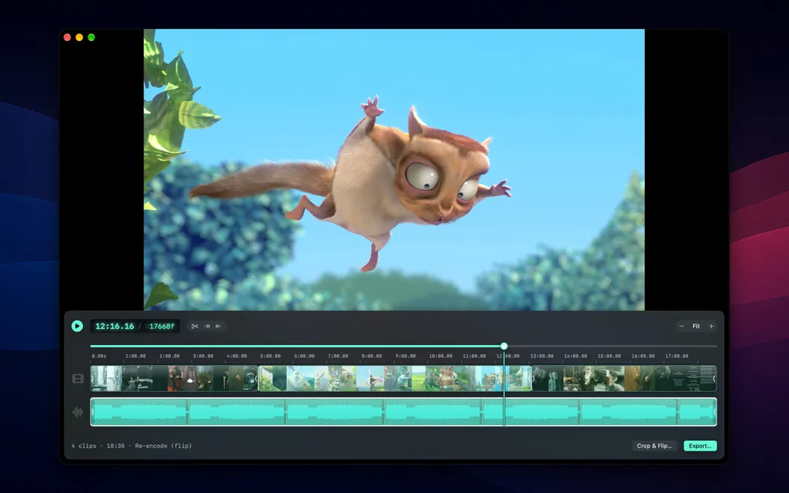Screen dimensions: 789x493
Task: Jump to 5:00.00 on the timeline ruler
Action: (x=270, y=356)
